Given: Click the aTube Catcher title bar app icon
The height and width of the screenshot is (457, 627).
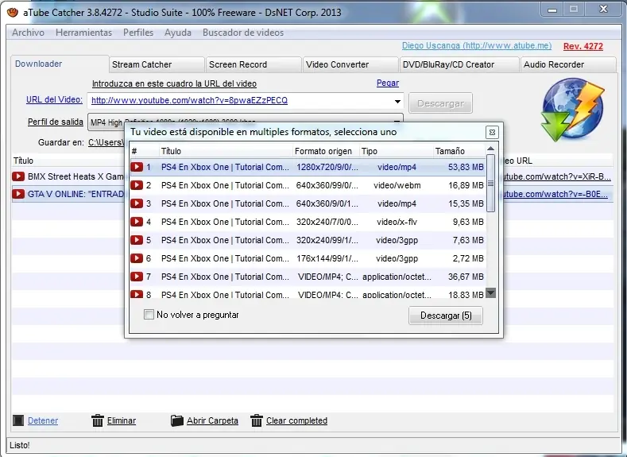Looking at the screenshot, I should point(13,12).
